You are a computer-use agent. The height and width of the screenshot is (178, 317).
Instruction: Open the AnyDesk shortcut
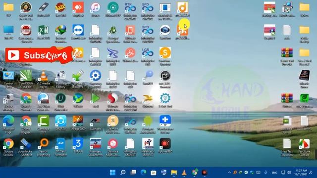78,9
